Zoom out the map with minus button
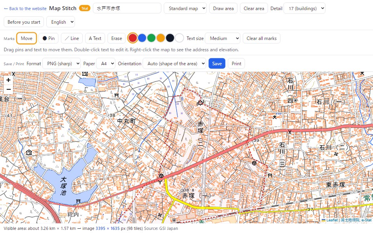Viewport: 373px width, 233px height. (x=9, y=89)
